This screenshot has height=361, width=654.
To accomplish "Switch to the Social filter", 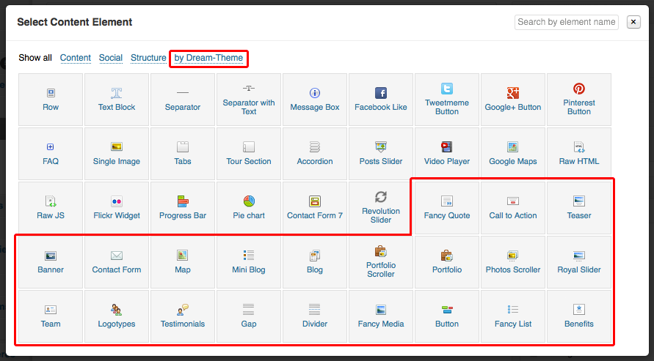I will (x=111, y=58).
